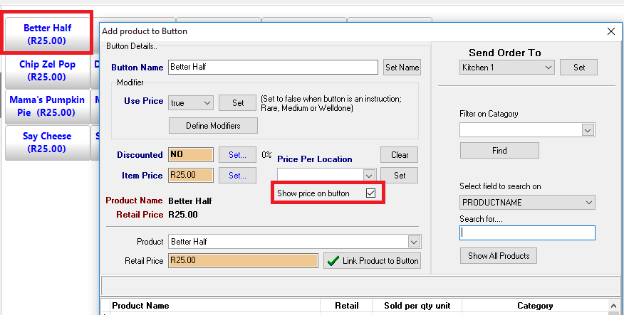Select the Chip Zel Pop menu button
Viewport: 624px width, 315px height.
click(47, 70)
